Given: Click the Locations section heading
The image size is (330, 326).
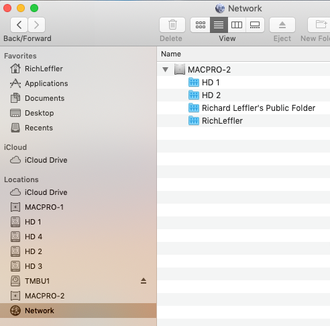Looking at the screenshot, I should (21, 179).
